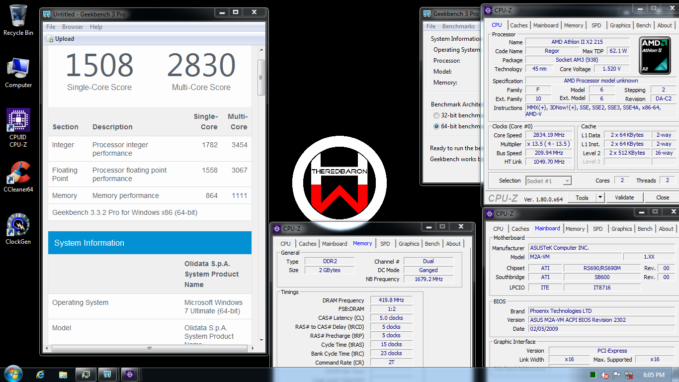Click the Validate button in CPU-Z
Image resolution: width=679 pixels, height=382 pixels.
(624, 197)
